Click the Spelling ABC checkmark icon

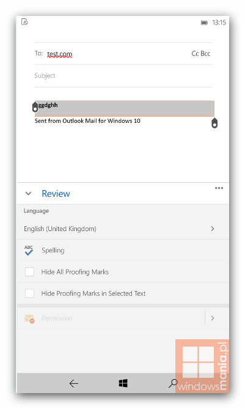coord(29,250)
